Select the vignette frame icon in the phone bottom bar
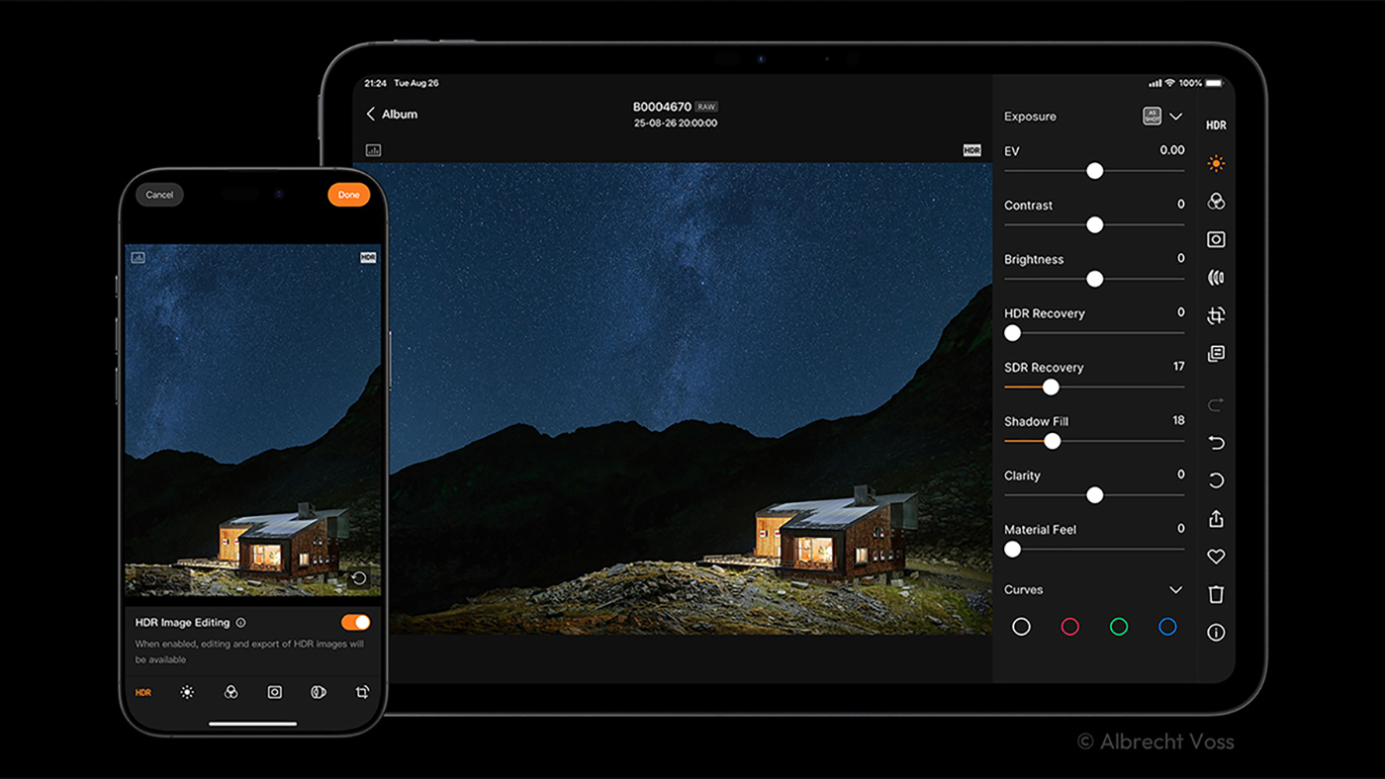 [275, 693]
